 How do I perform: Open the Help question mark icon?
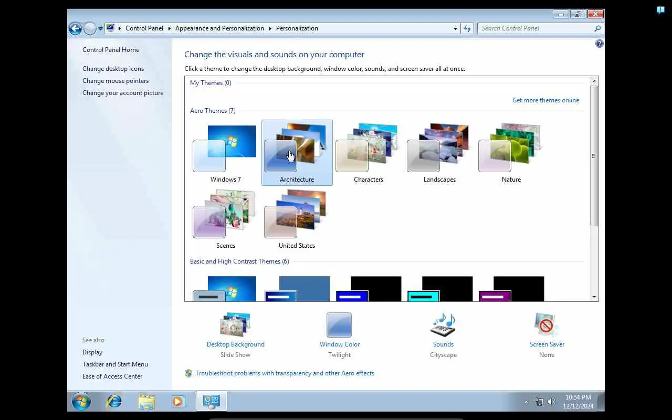(599, 44)
